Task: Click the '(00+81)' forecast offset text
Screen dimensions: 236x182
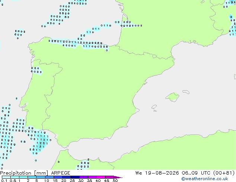Action: (x=224, y=173)
